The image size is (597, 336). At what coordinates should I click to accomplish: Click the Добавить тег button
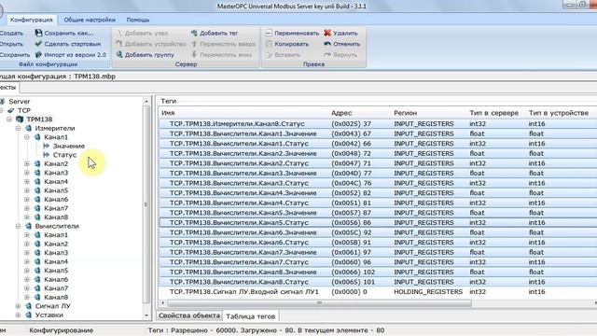[x=215, y=34]
